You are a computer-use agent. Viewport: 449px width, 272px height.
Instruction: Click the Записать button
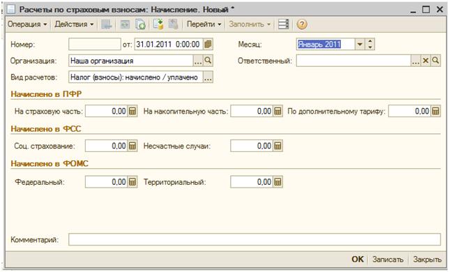point(388,259)
